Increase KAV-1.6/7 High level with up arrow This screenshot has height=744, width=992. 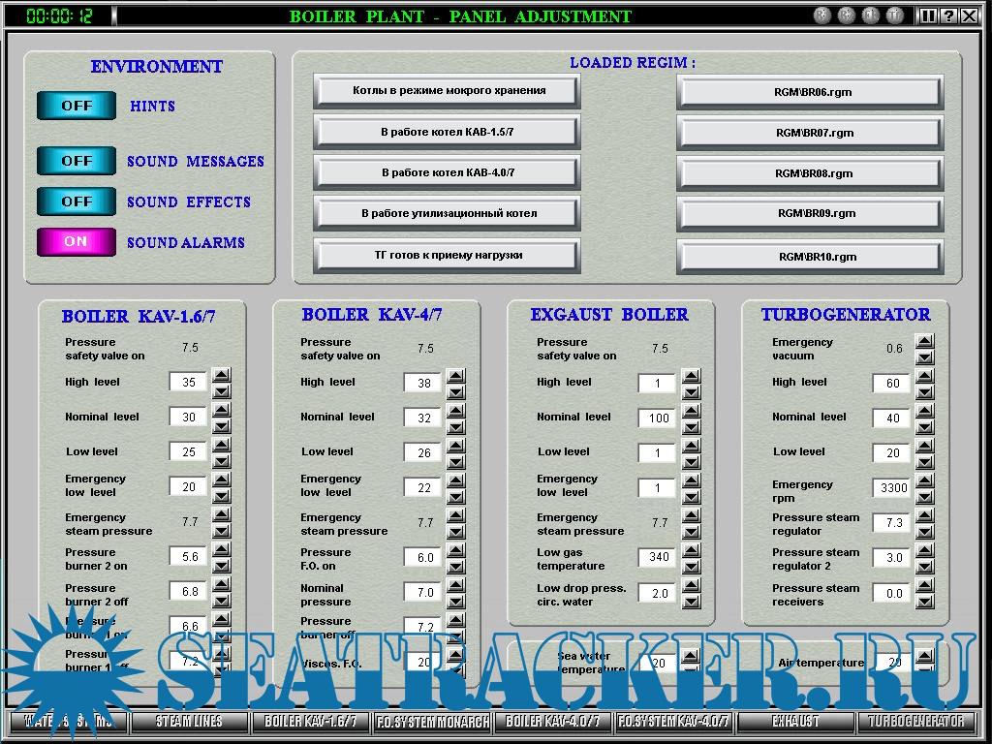coord(221,375)
